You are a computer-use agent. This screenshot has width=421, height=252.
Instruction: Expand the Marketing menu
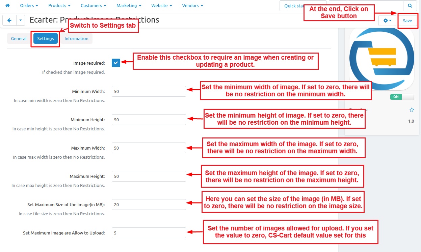coord(129,6)
